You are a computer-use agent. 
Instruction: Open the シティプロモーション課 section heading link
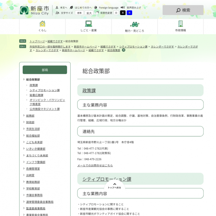click(x=107, y=179)
